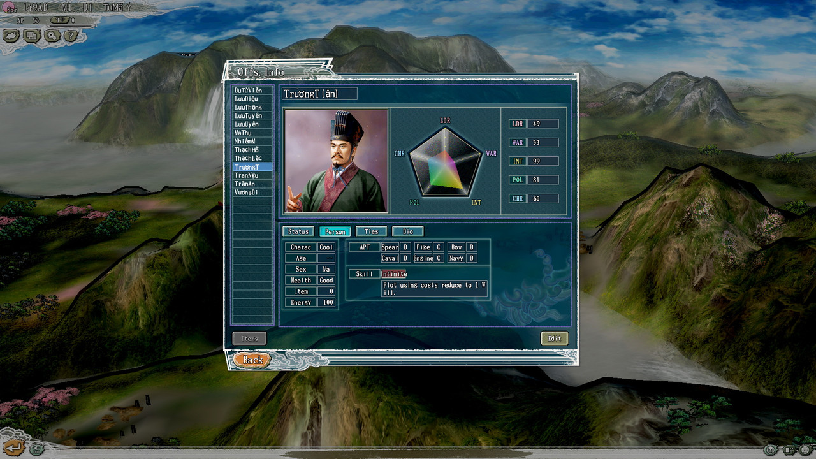
Task: Click the APT label
Action: (x=365, y=247)
